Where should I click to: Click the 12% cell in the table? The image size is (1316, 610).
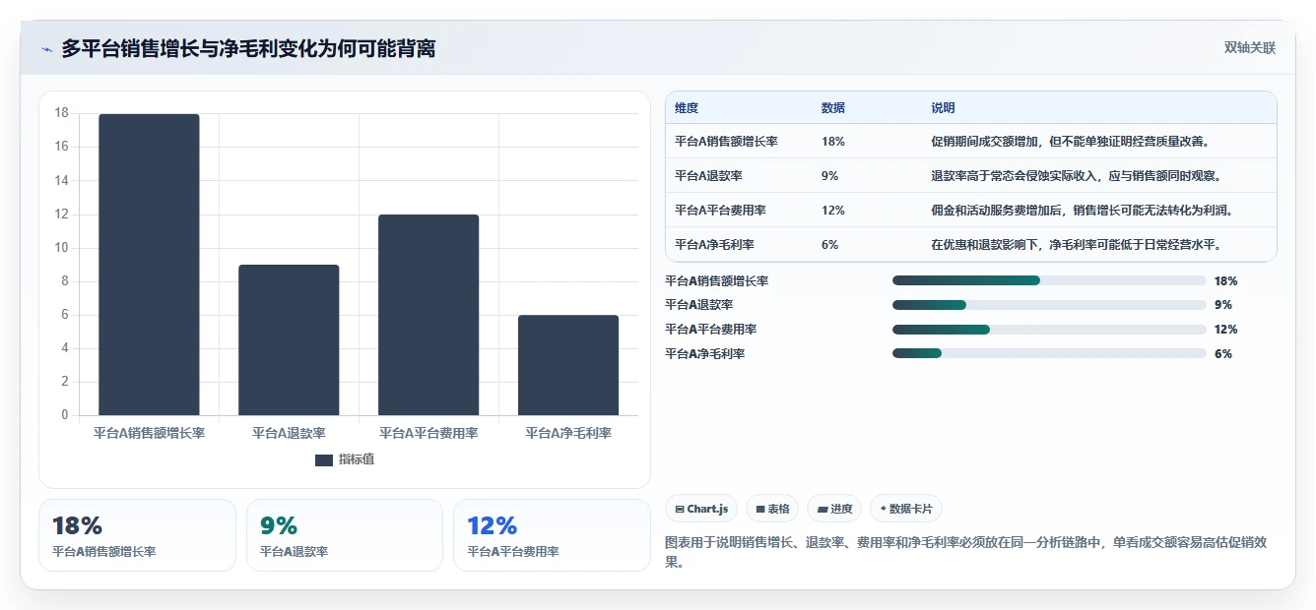point(833,211)
